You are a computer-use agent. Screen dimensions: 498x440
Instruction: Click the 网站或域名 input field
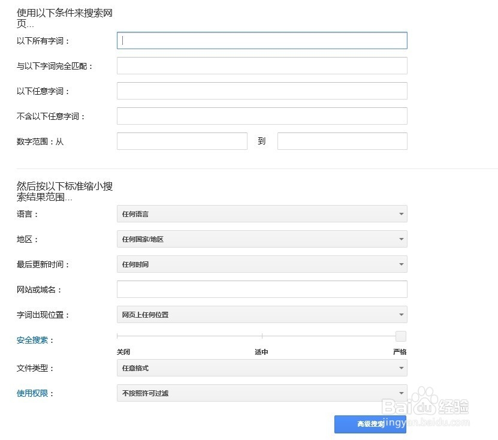click(x=261, y=289)
